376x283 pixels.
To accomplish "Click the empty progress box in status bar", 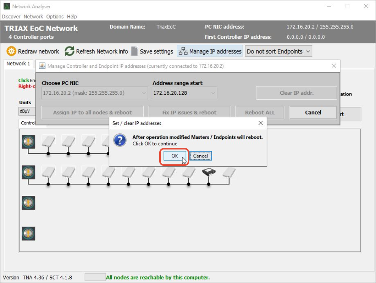I will [95, 277].
